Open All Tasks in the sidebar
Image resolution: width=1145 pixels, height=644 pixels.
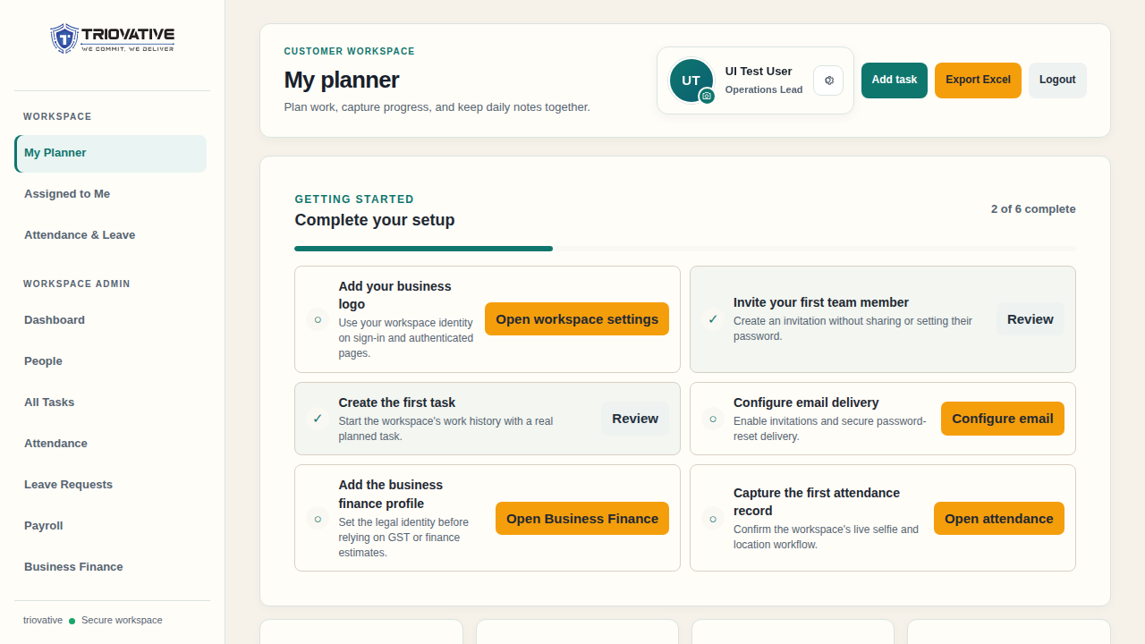click(x=110, y=402)
